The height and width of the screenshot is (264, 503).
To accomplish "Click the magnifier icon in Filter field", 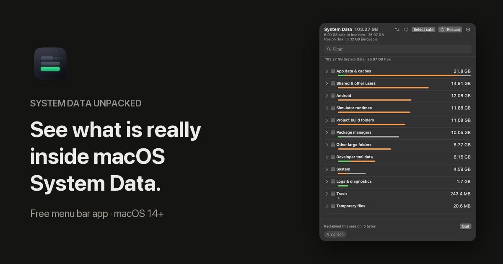I will tap(329, 49).
